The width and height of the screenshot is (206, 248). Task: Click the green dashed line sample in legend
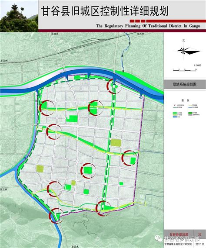click(x=175, y=107)
